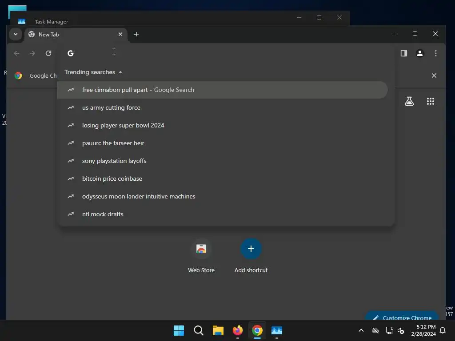Open the Google apps grid icon
The width and height of the screenshot is (455, 341).
tap(430, 101)
